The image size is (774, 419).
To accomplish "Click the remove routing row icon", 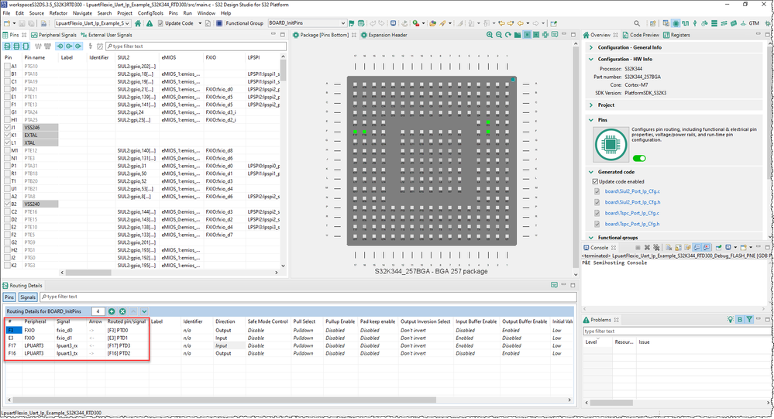I will click(122, 311).
